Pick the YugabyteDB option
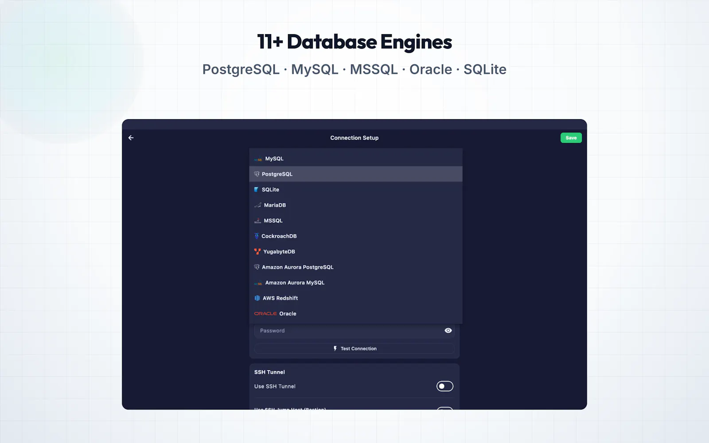 355,252
